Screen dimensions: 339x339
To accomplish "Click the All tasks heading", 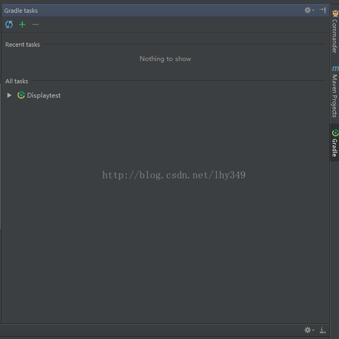I will tap(16, 81).
